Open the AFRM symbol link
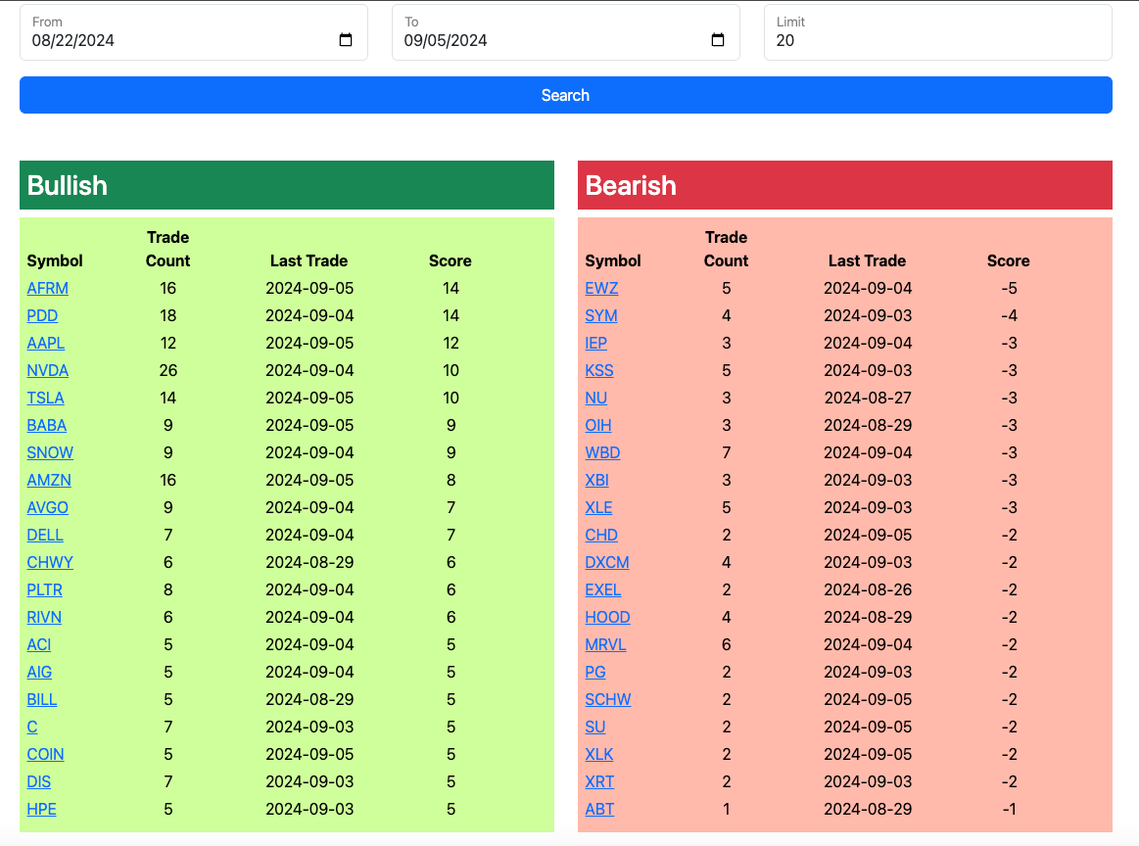Screen dimensions: 1139x846 pos(47,288)
